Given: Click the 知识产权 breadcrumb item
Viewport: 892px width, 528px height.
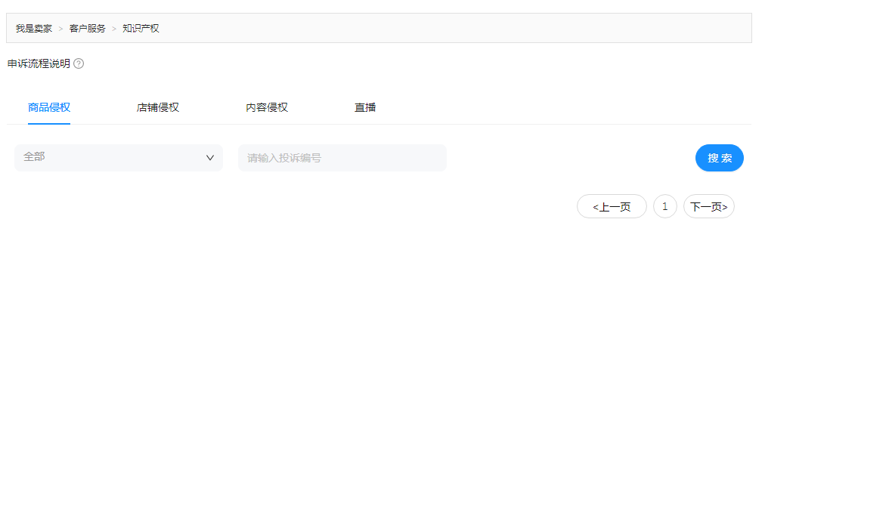Looking at the screenshot, I should click(x=141, y=29).
